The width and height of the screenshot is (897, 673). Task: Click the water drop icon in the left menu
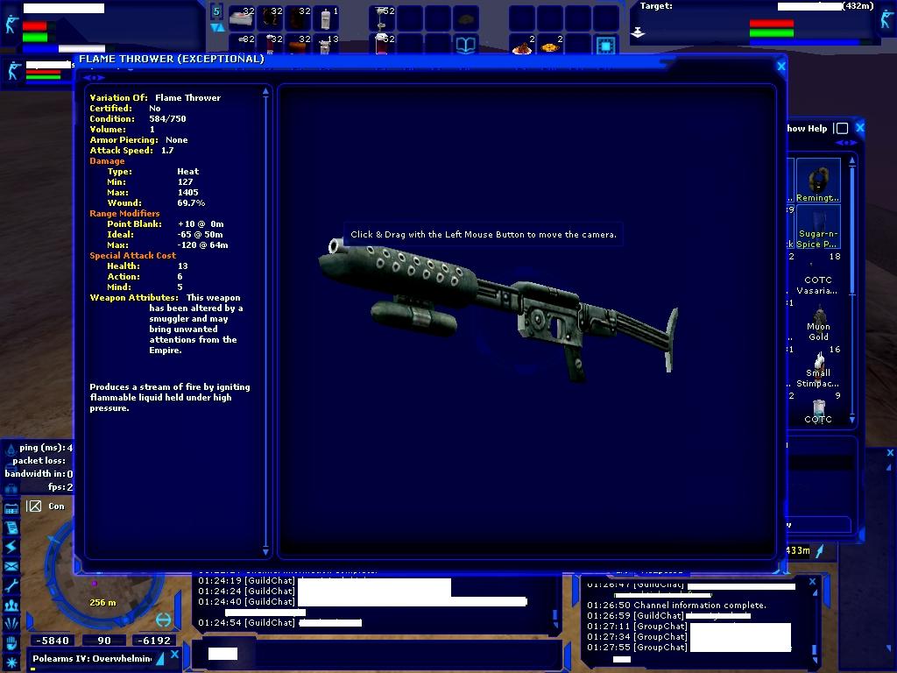pyautogui.click(x=11, y=450)
